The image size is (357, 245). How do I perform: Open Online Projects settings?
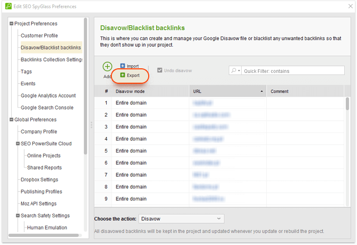coord(44,156)
